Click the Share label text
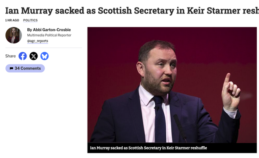Screen dimensions: 259x158 click(11, 56)
